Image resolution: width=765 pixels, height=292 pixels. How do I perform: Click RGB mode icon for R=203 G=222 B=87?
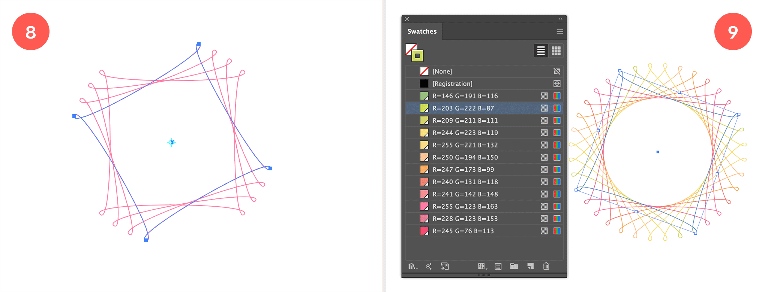tap(557, 108)
